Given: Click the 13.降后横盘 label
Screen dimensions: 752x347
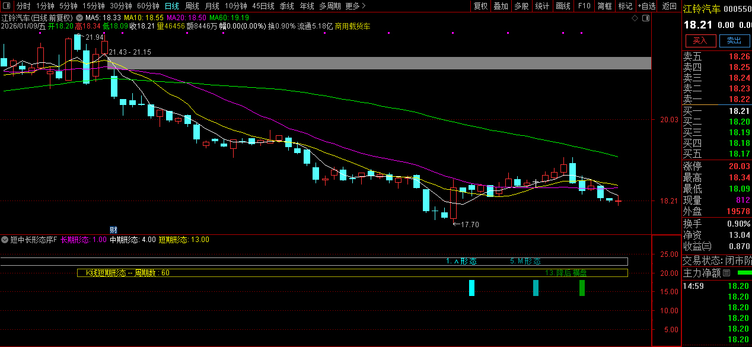Looking at the screenshot, I should (566, 273).
